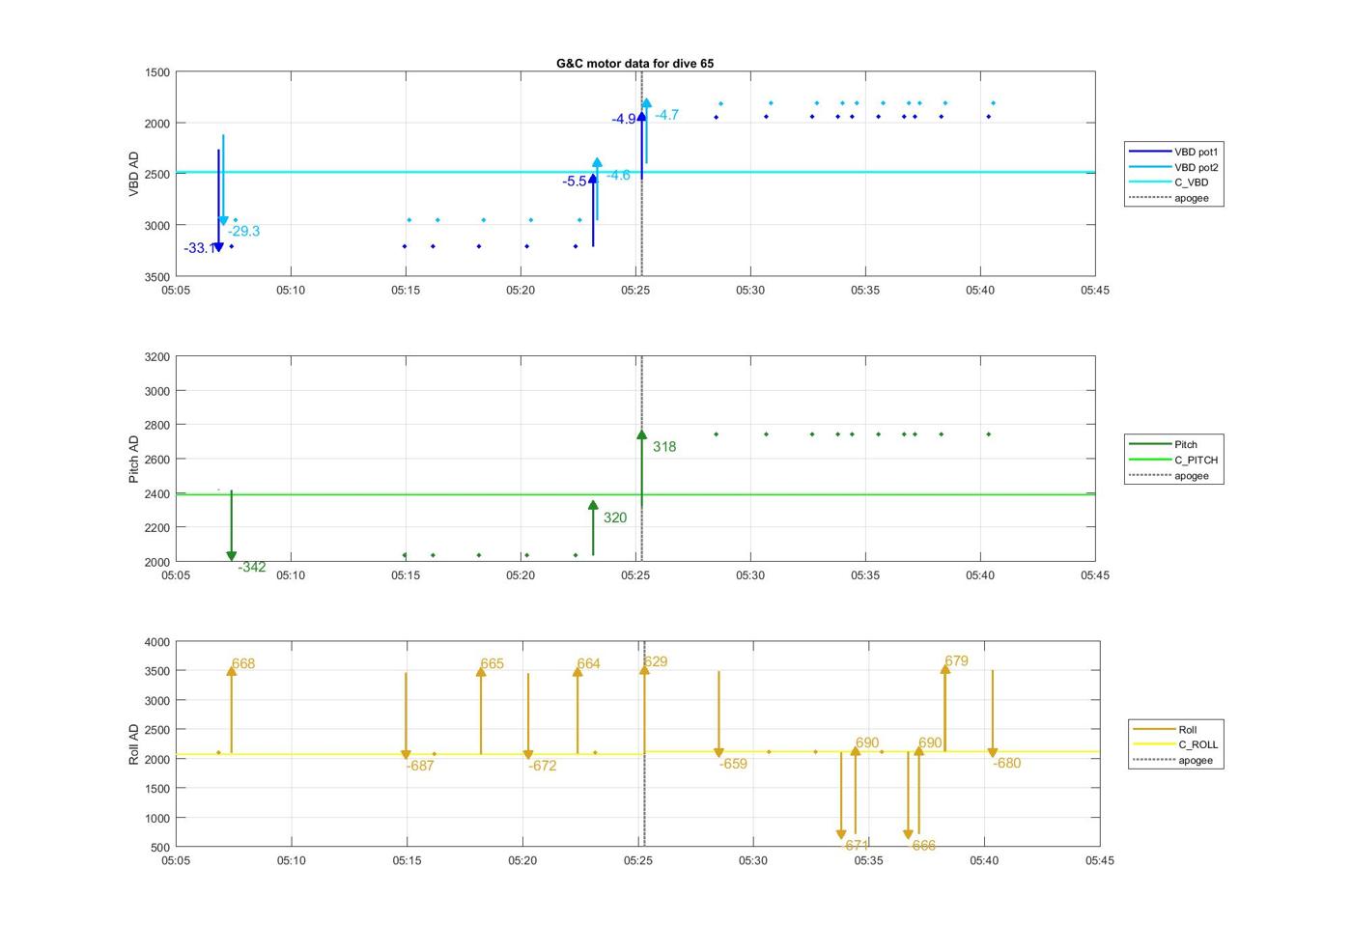Click the '1500' tick on the VBD axis

(x=157, y=72)
